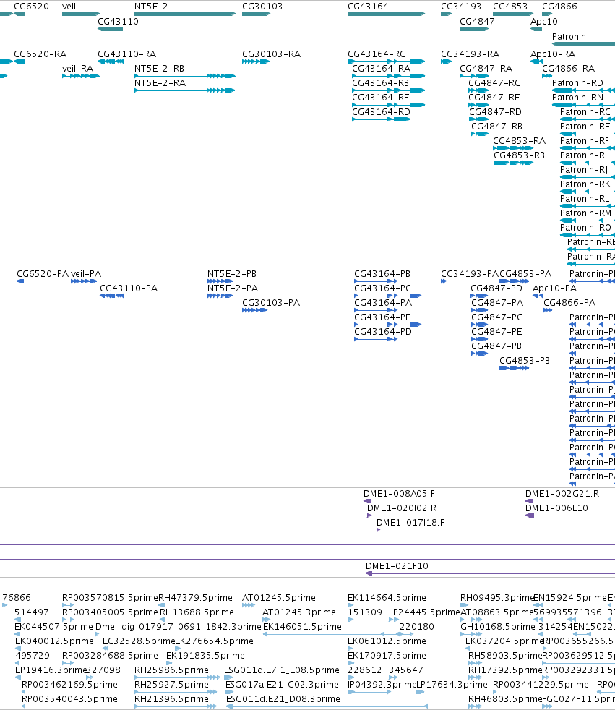The width and height of the screenshot is (615, 710).
Task: Open the DME1-021F10 clone label
Action: click(x=397, y=566)
